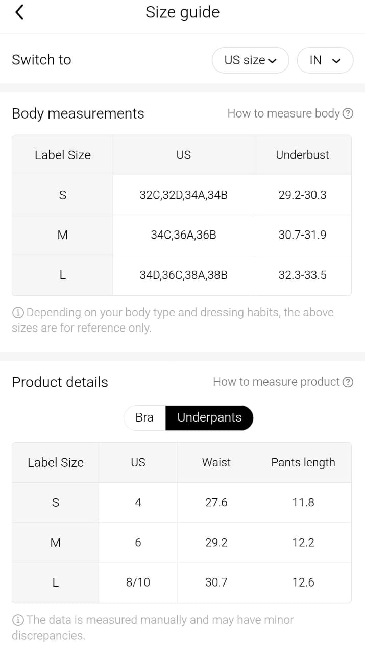Open How to measure body link
Image resolution: width=365 pixels, height=654 pixels.
coord(283,113)
